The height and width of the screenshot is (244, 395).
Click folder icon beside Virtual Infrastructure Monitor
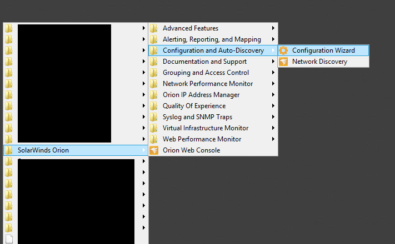(154, 128)
